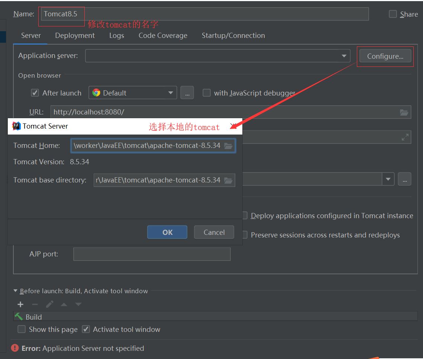Browse folder icon for Tomcat base directory
The height and width of the screenshot is (359, 423).
tap(228, 180)
